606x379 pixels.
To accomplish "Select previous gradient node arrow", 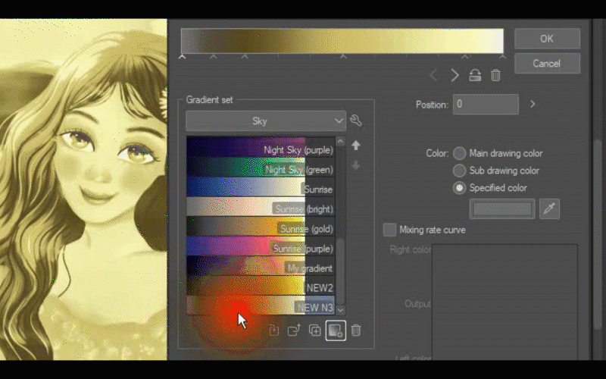I will [434, 75].
